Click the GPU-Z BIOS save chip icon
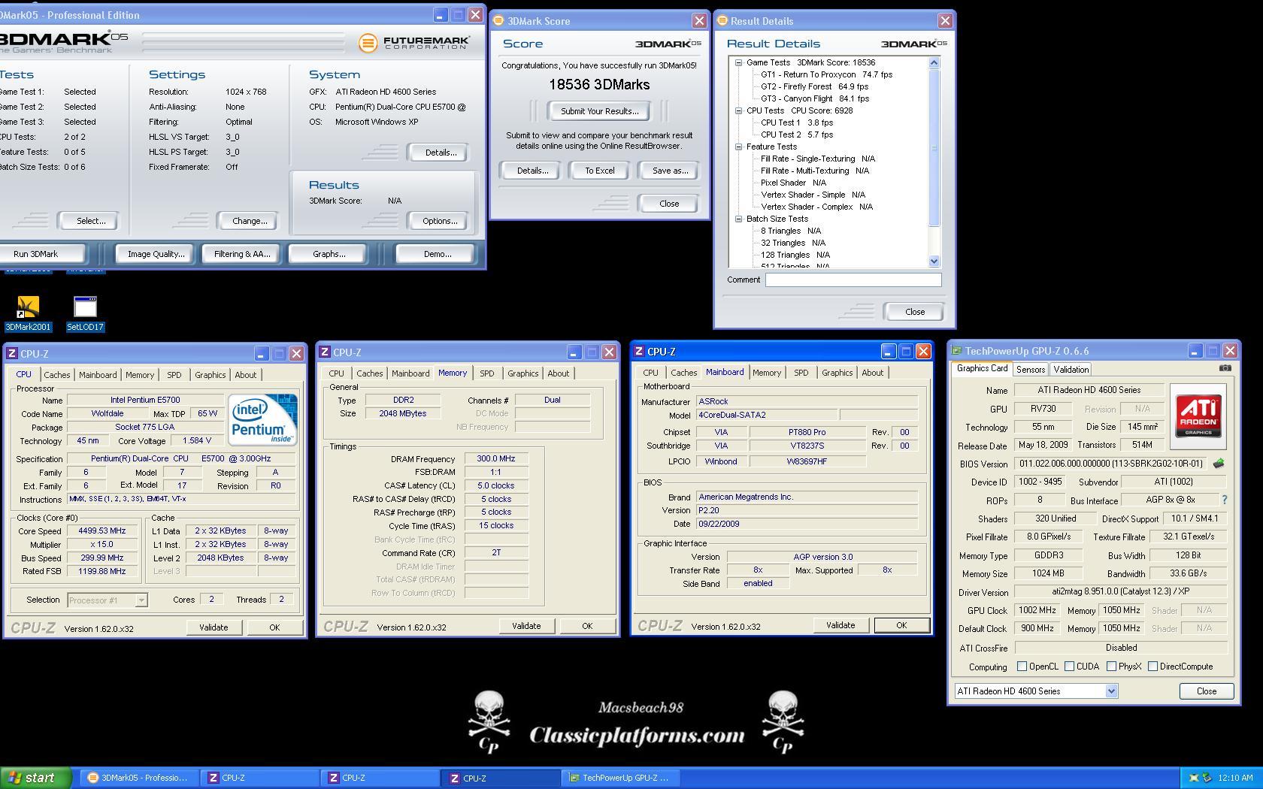The image size is (1263, 789). coord(1219,464)
